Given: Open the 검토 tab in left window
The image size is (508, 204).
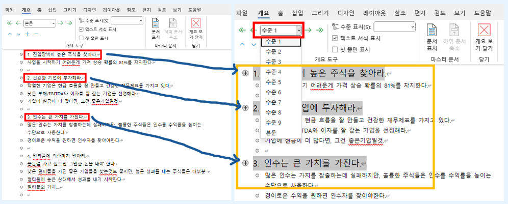Looking at the screenshot, I should click(x=162, y=10).
